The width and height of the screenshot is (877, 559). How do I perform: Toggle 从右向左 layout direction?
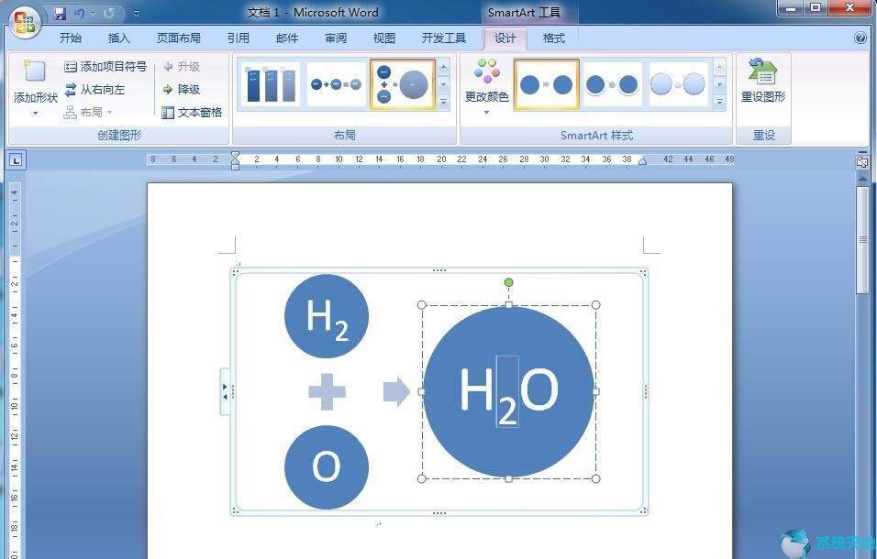tap(94, 90)
